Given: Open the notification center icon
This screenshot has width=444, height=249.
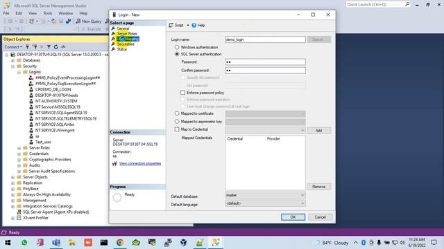Looking at the screenshot, I should click(x=434, y=243).
